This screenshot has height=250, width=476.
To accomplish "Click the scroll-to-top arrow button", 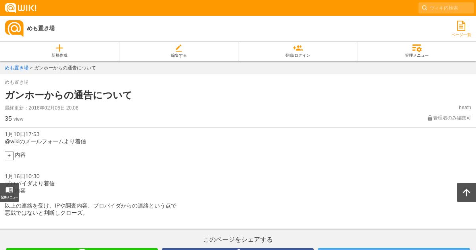I will click(x=466, y=192).
